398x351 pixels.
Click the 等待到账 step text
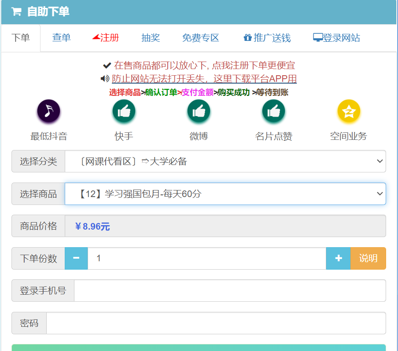coord(272,92)
